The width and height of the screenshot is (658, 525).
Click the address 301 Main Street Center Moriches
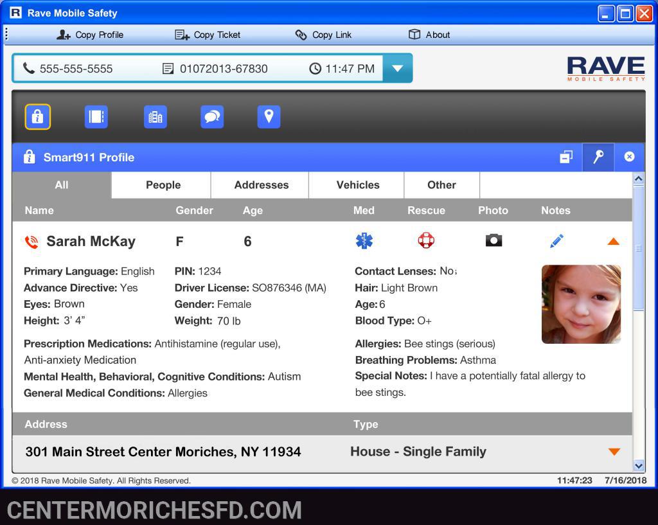pyautogui.click(x=163, y=452)
